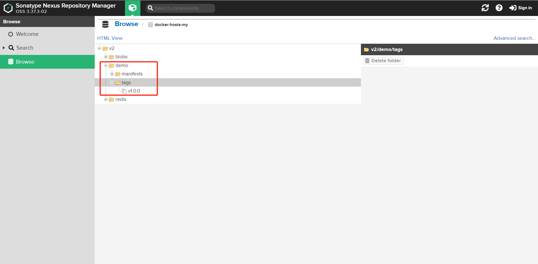Click the magnifier icon in search box
Viewport: 538px width, 264px height.
click(x=150, y=8)
